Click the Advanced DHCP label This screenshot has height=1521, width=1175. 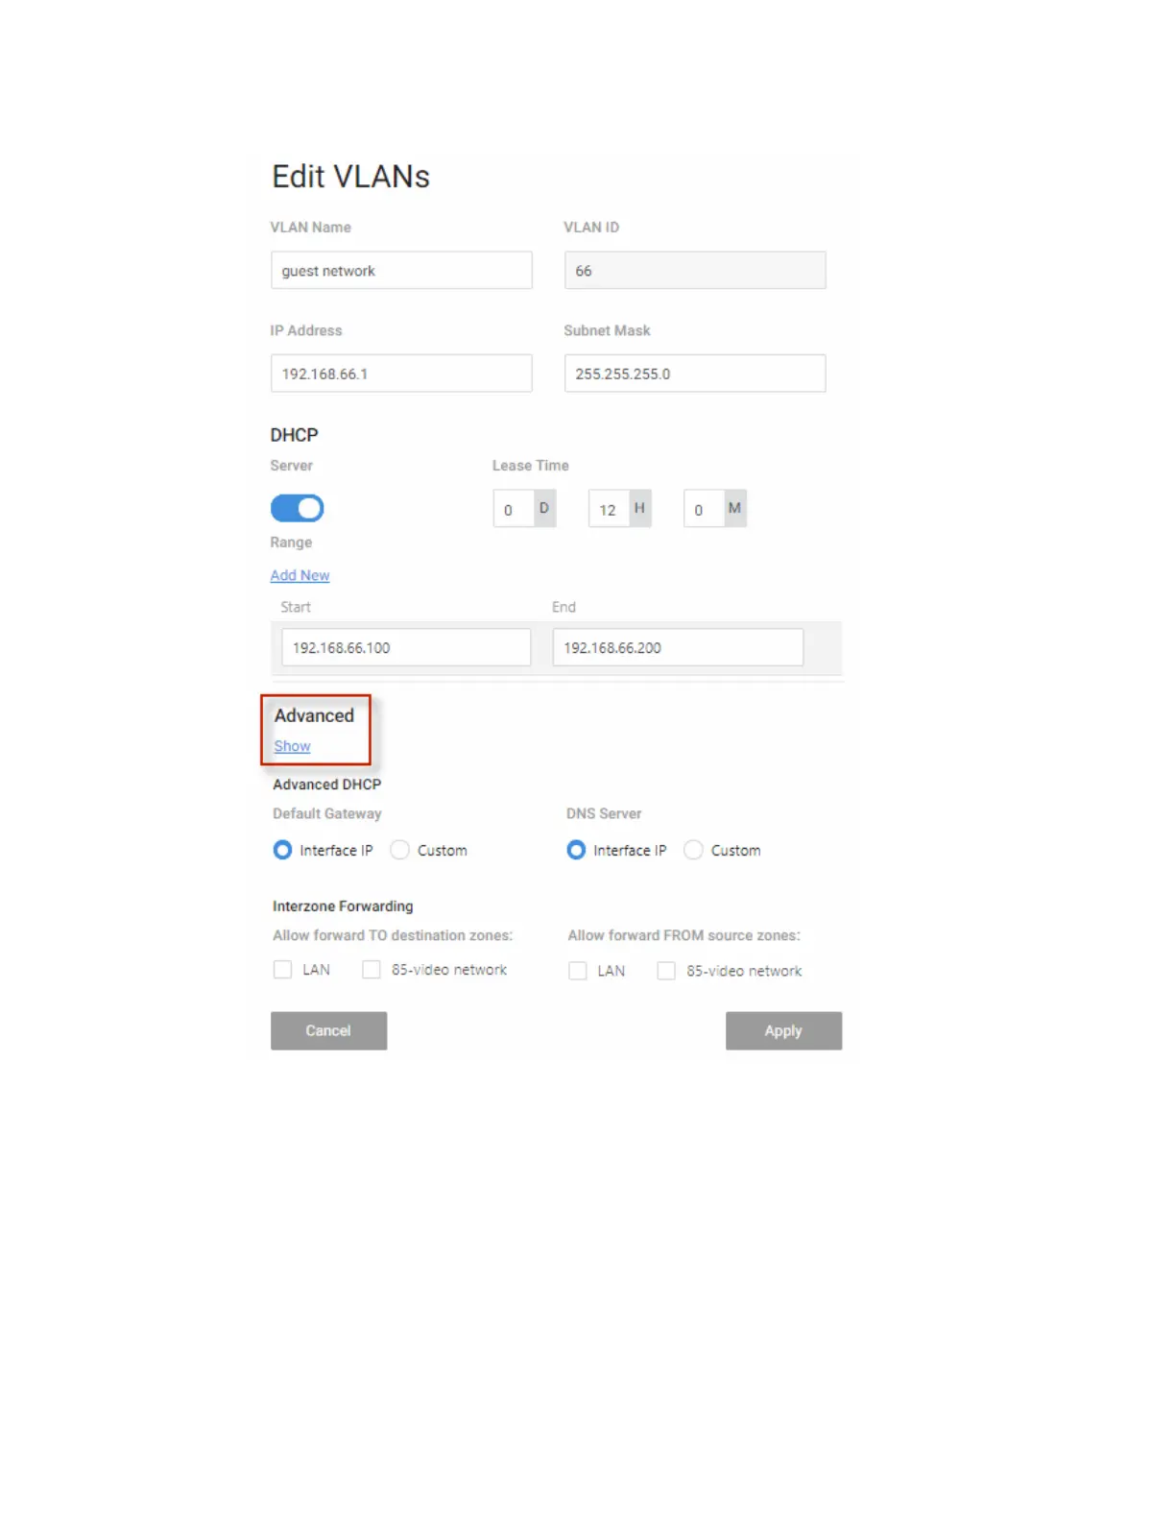[x=326, y=785]
